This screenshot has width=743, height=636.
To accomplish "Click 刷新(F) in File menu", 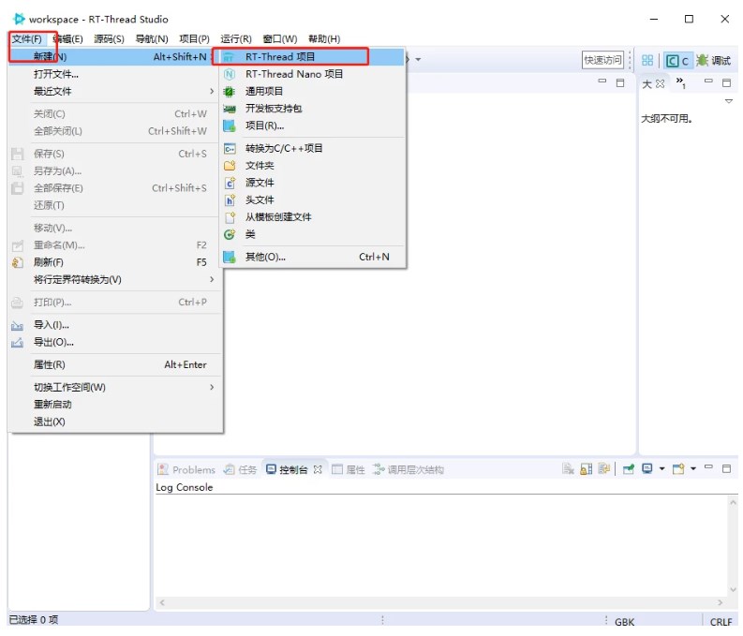I will [115, 262].
